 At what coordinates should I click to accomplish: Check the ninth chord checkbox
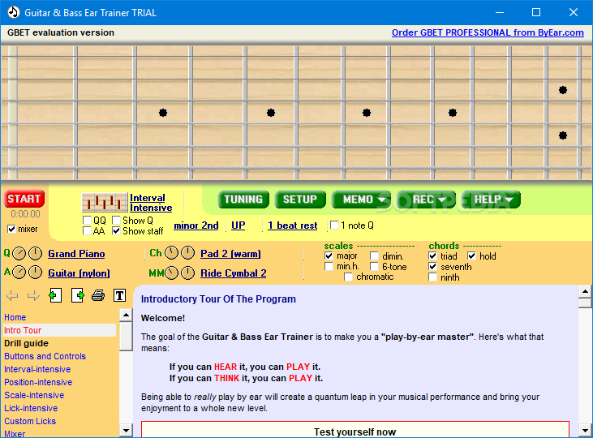[432, 277]
